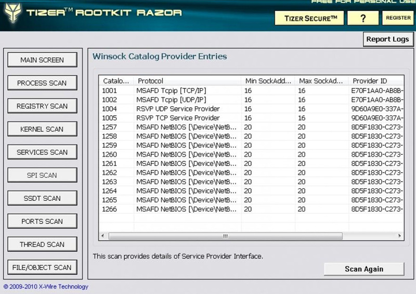This screenshot has height=294, width=416.
Task: Click Max SockAddr value 20 in row 1260
Action: 302,155
